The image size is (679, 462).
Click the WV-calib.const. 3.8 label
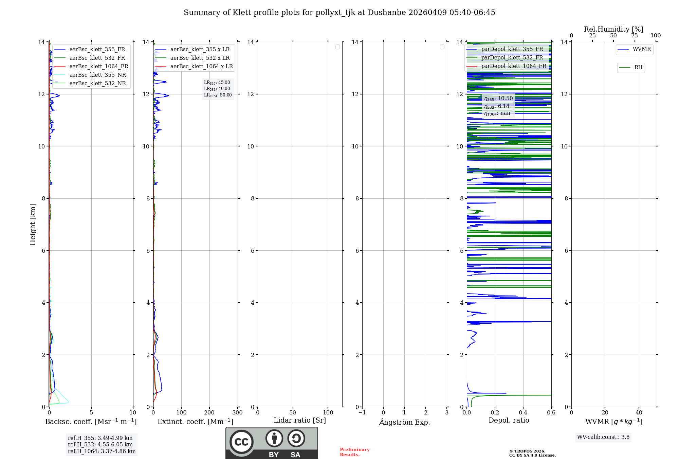click(x=603, y=437)
